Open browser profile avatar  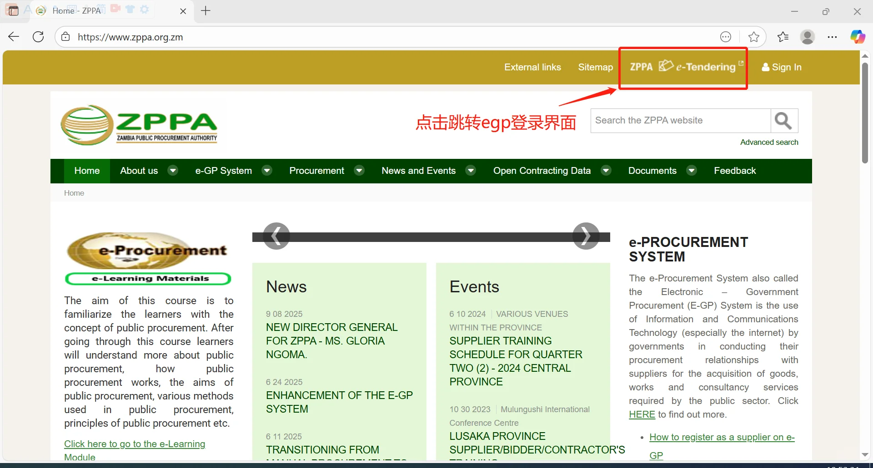pos(808,37)
